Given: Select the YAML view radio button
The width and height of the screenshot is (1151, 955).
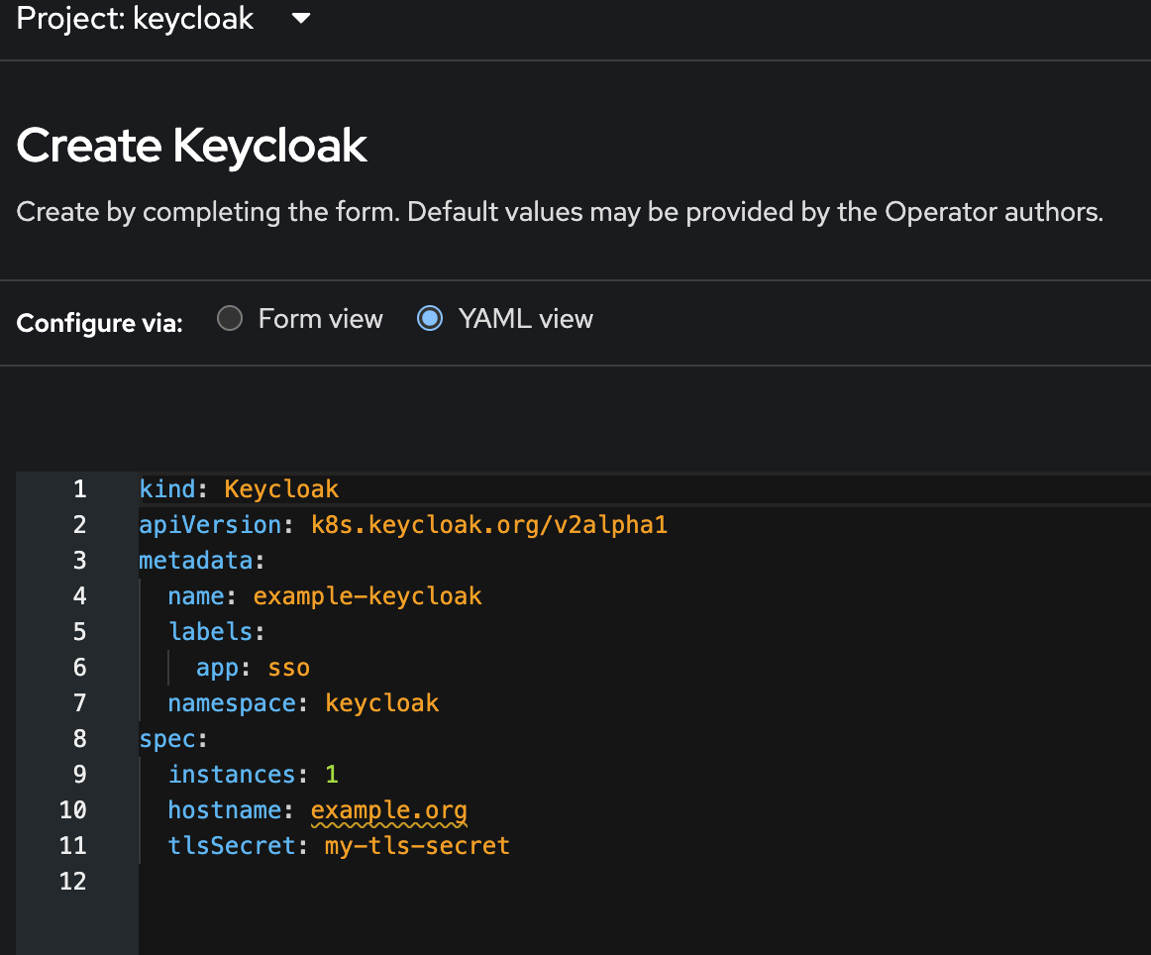Looking at the screenshot, I should (x=430, y=318).
